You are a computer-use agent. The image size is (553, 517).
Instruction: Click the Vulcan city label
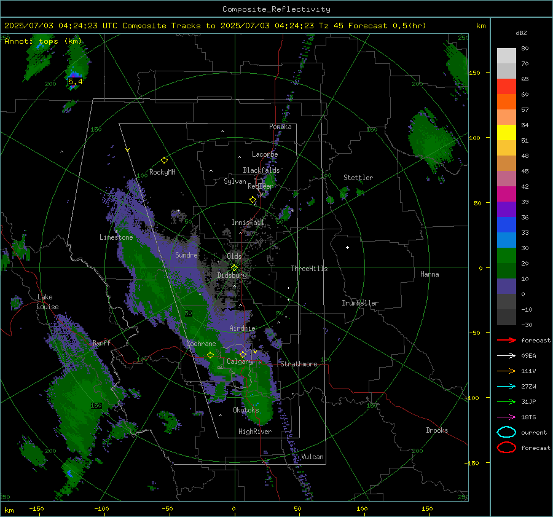point(313,457)
